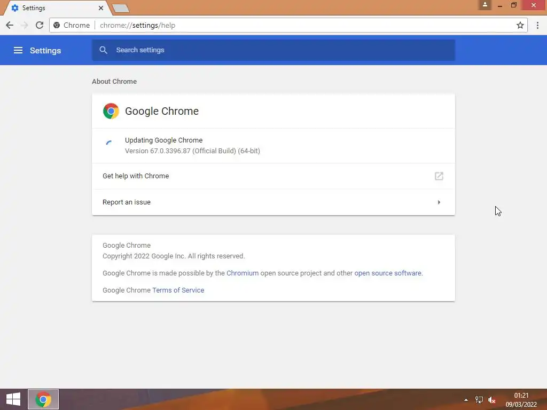The image size is (547, 410).
Task: Expand the Report an issue arrow
Action: coord(439,202)
